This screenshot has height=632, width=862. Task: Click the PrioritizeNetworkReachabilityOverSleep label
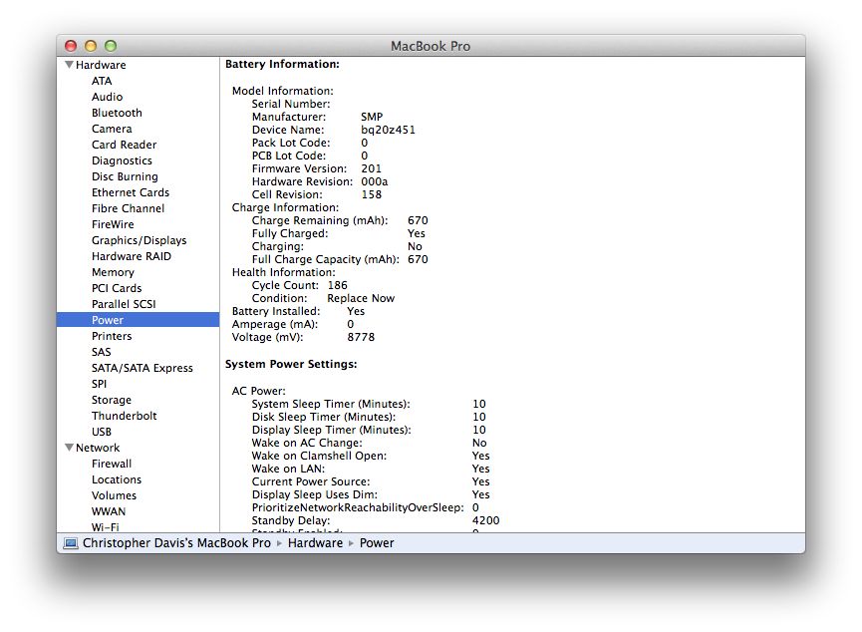[x=358, y=507]
